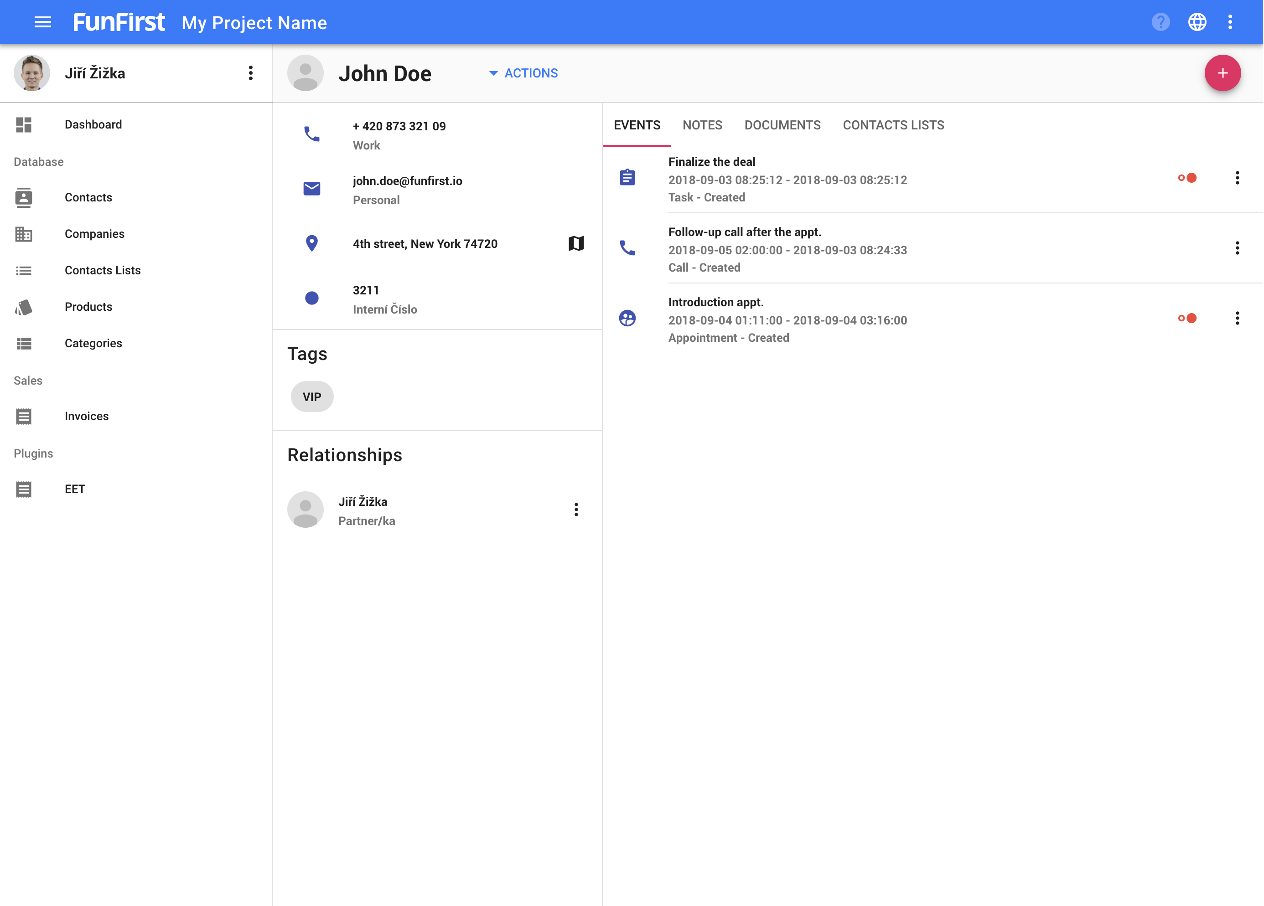Click the task clipboard icon for Finalize the deal

tap(627, 178)
